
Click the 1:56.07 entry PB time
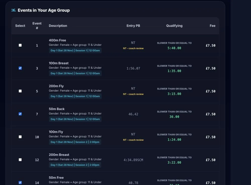point(133,68)
